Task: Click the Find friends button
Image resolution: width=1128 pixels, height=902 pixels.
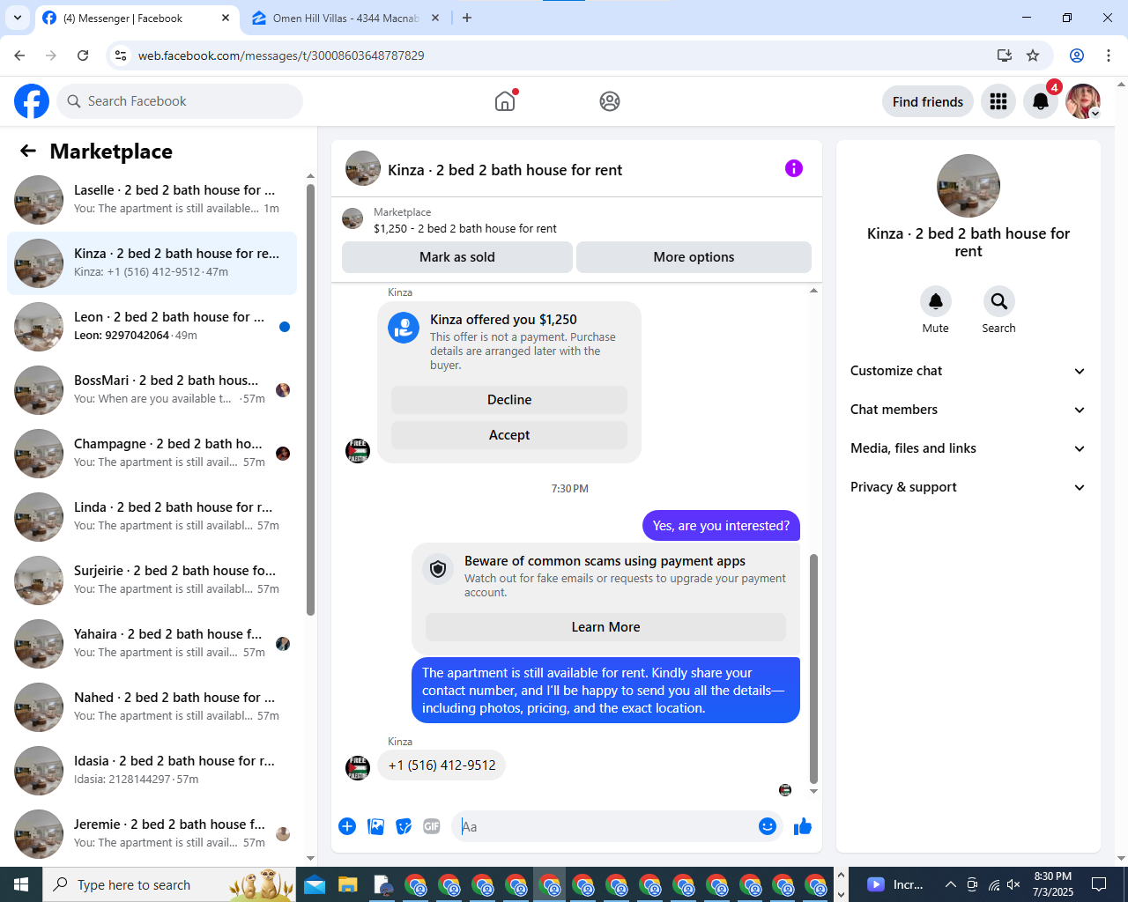Action: 928,101
